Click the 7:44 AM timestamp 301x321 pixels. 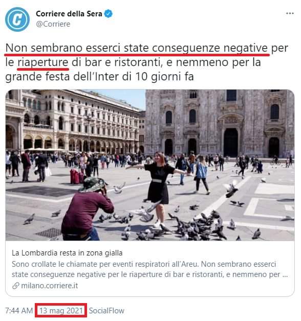[19, 311]
